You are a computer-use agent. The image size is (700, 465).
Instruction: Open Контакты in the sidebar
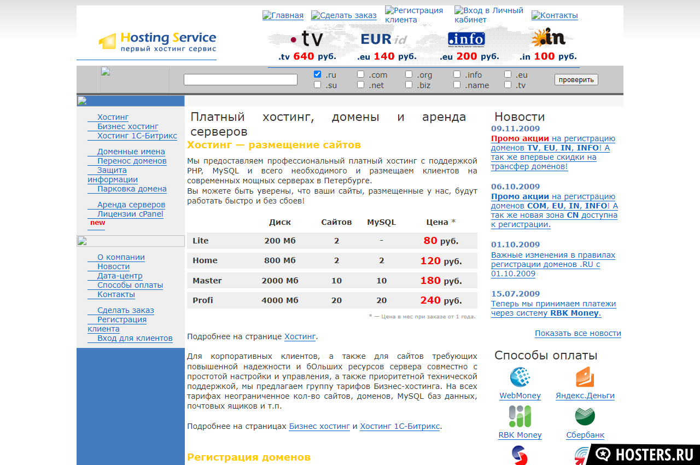(x=116, y=294)
